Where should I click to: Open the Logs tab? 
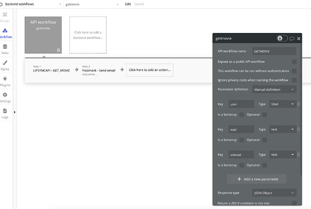[x=5, y=114]
